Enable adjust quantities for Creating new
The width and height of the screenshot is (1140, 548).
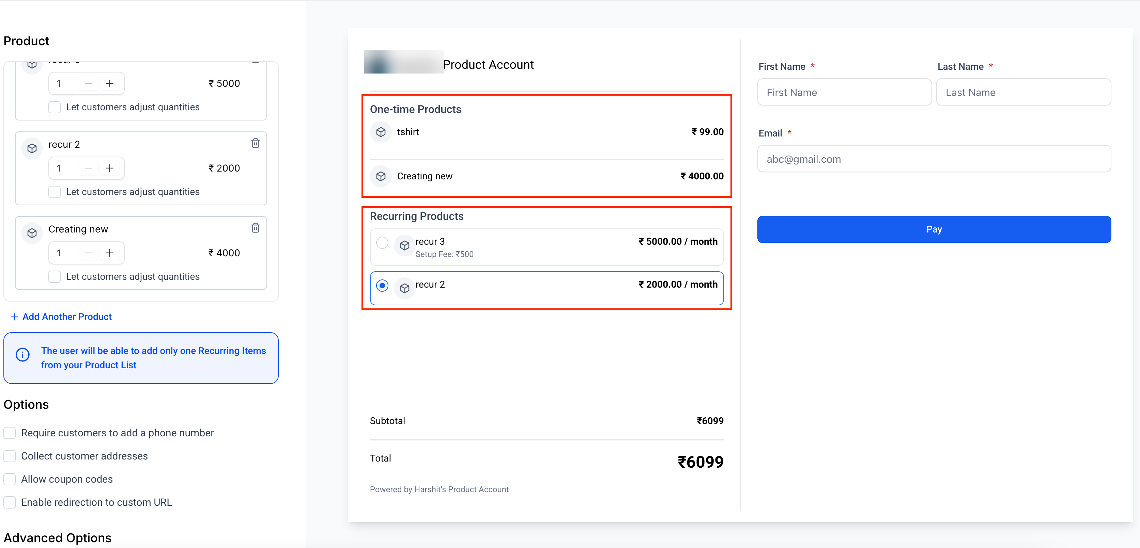coord(55,276)
